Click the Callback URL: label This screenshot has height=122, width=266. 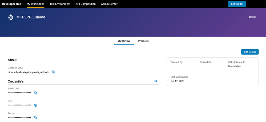point(15,68)
